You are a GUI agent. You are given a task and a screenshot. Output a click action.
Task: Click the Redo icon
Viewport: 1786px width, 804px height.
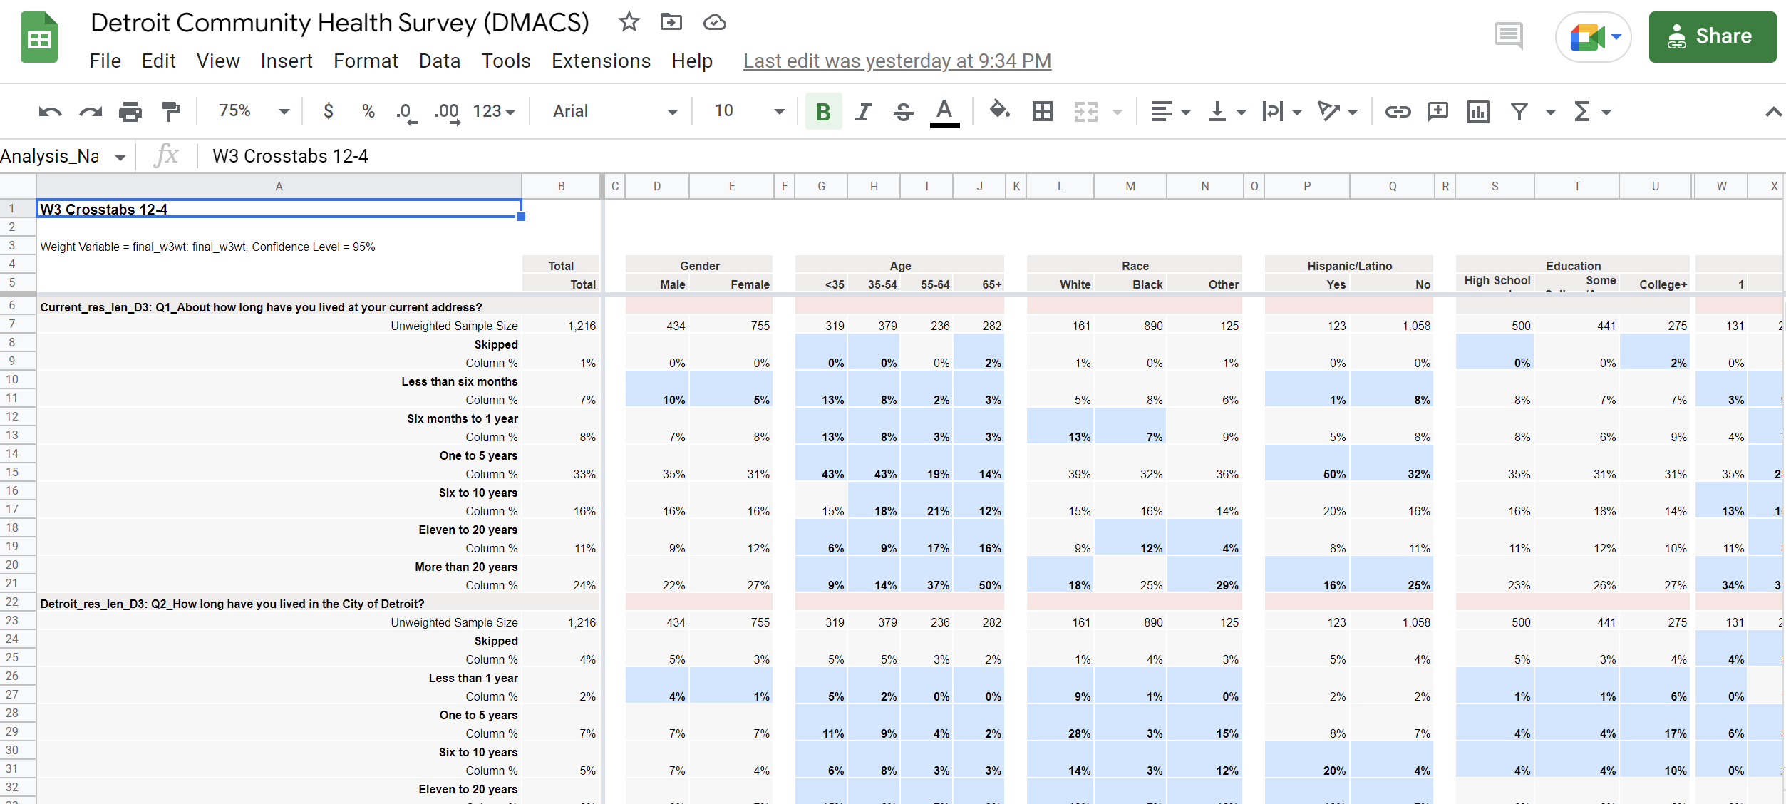click(90, 111)
